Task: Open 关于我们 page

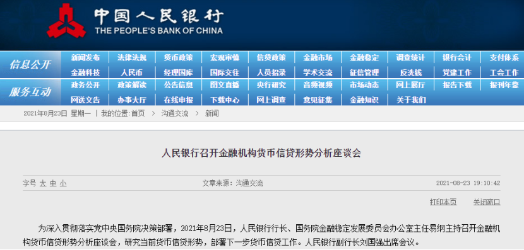Action: tap(411, 99)
